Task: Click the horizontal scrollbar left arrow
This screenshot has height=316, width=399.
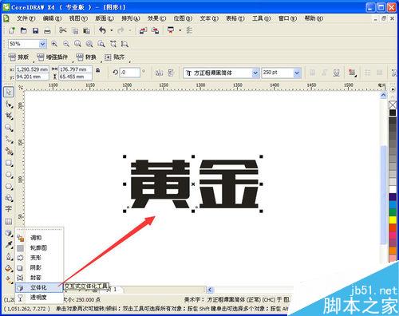Action: (x=210, y=290)
